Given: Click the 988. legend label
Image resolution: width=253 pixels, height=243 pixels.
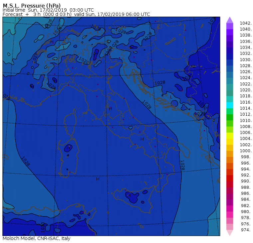Looking at the screenshot, I should (246, 187).
